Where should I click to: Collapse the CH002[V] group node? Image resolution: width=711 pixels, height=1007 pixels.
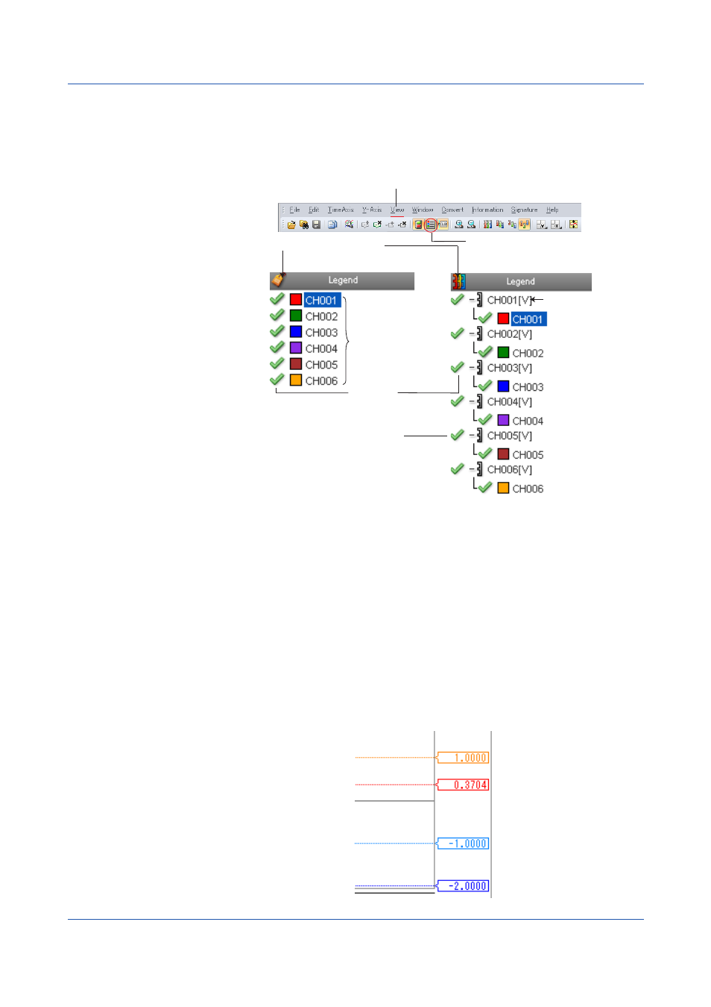pyautogui.click(x=473, y=333)
